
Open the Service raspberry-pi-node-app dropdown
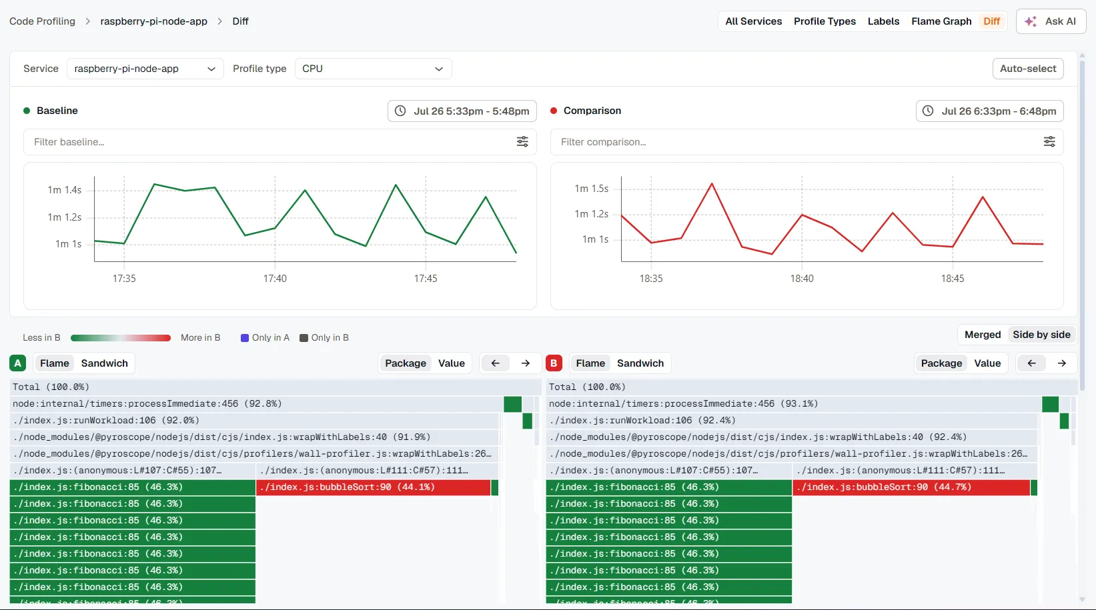click(x=145, y=69)
